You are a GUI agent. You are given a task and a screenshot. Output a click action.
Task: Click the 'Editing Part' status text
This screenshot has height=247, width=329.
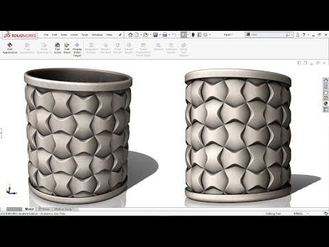[x=273, y=213]
